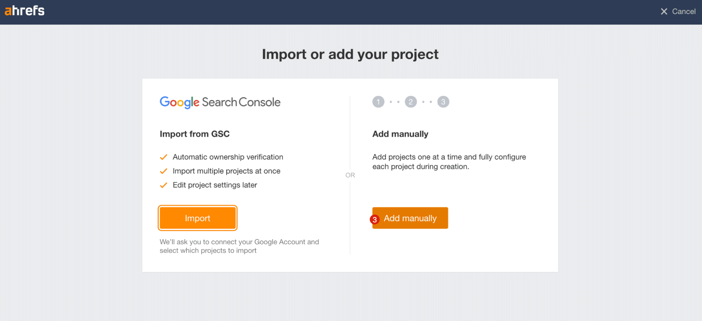Click the "Edit project settings later" text
The image size is (702, 321).
point(215,185)
